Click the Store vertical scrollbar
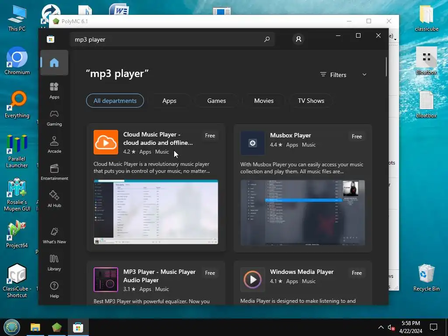The image size is (448, 336). coord(386,67)
